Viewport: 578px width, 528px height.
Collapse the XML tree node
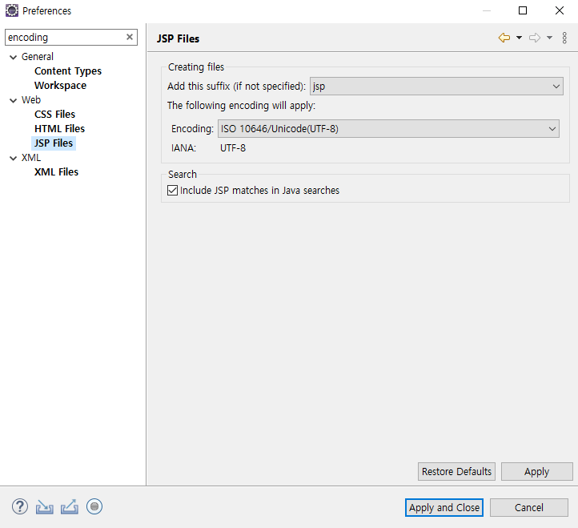14,159
